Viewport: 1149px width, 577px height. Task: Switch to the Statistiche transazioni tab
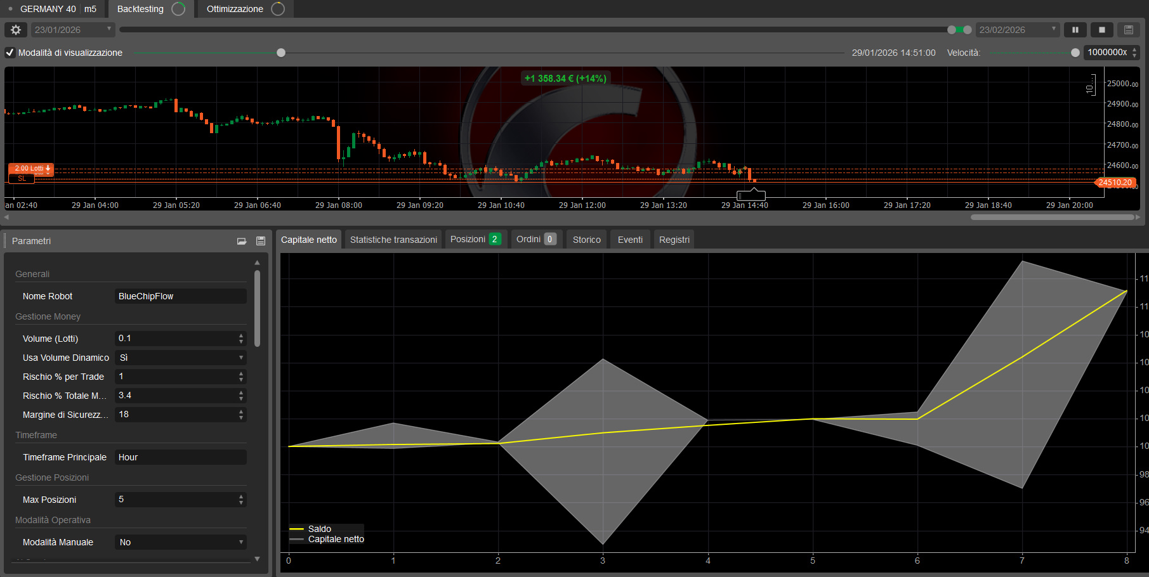pyautogui.click(x=393, y=239)
